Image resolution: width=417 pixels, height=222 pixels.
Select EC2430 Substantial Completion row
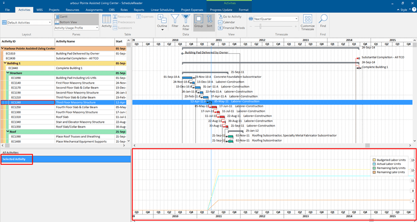tap(64, 58)
